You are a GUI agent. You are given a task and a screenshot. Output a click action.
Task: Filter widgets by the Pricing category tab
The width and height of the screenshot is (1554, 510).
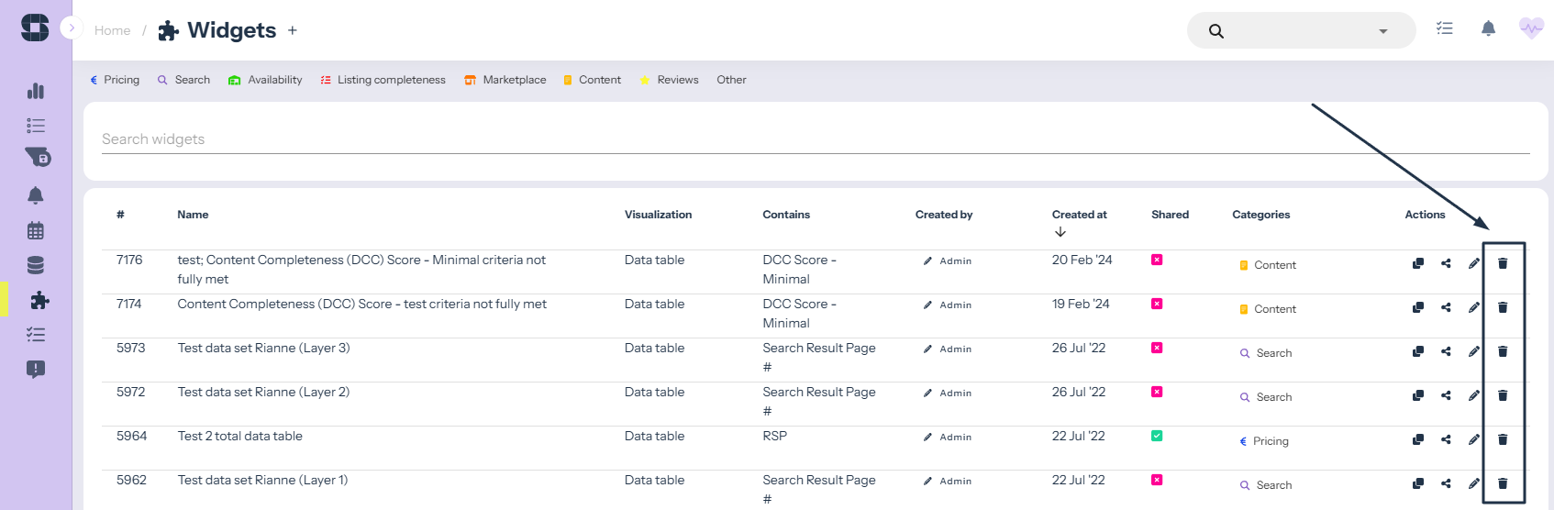pyautogui.click(x=115, y=80)
